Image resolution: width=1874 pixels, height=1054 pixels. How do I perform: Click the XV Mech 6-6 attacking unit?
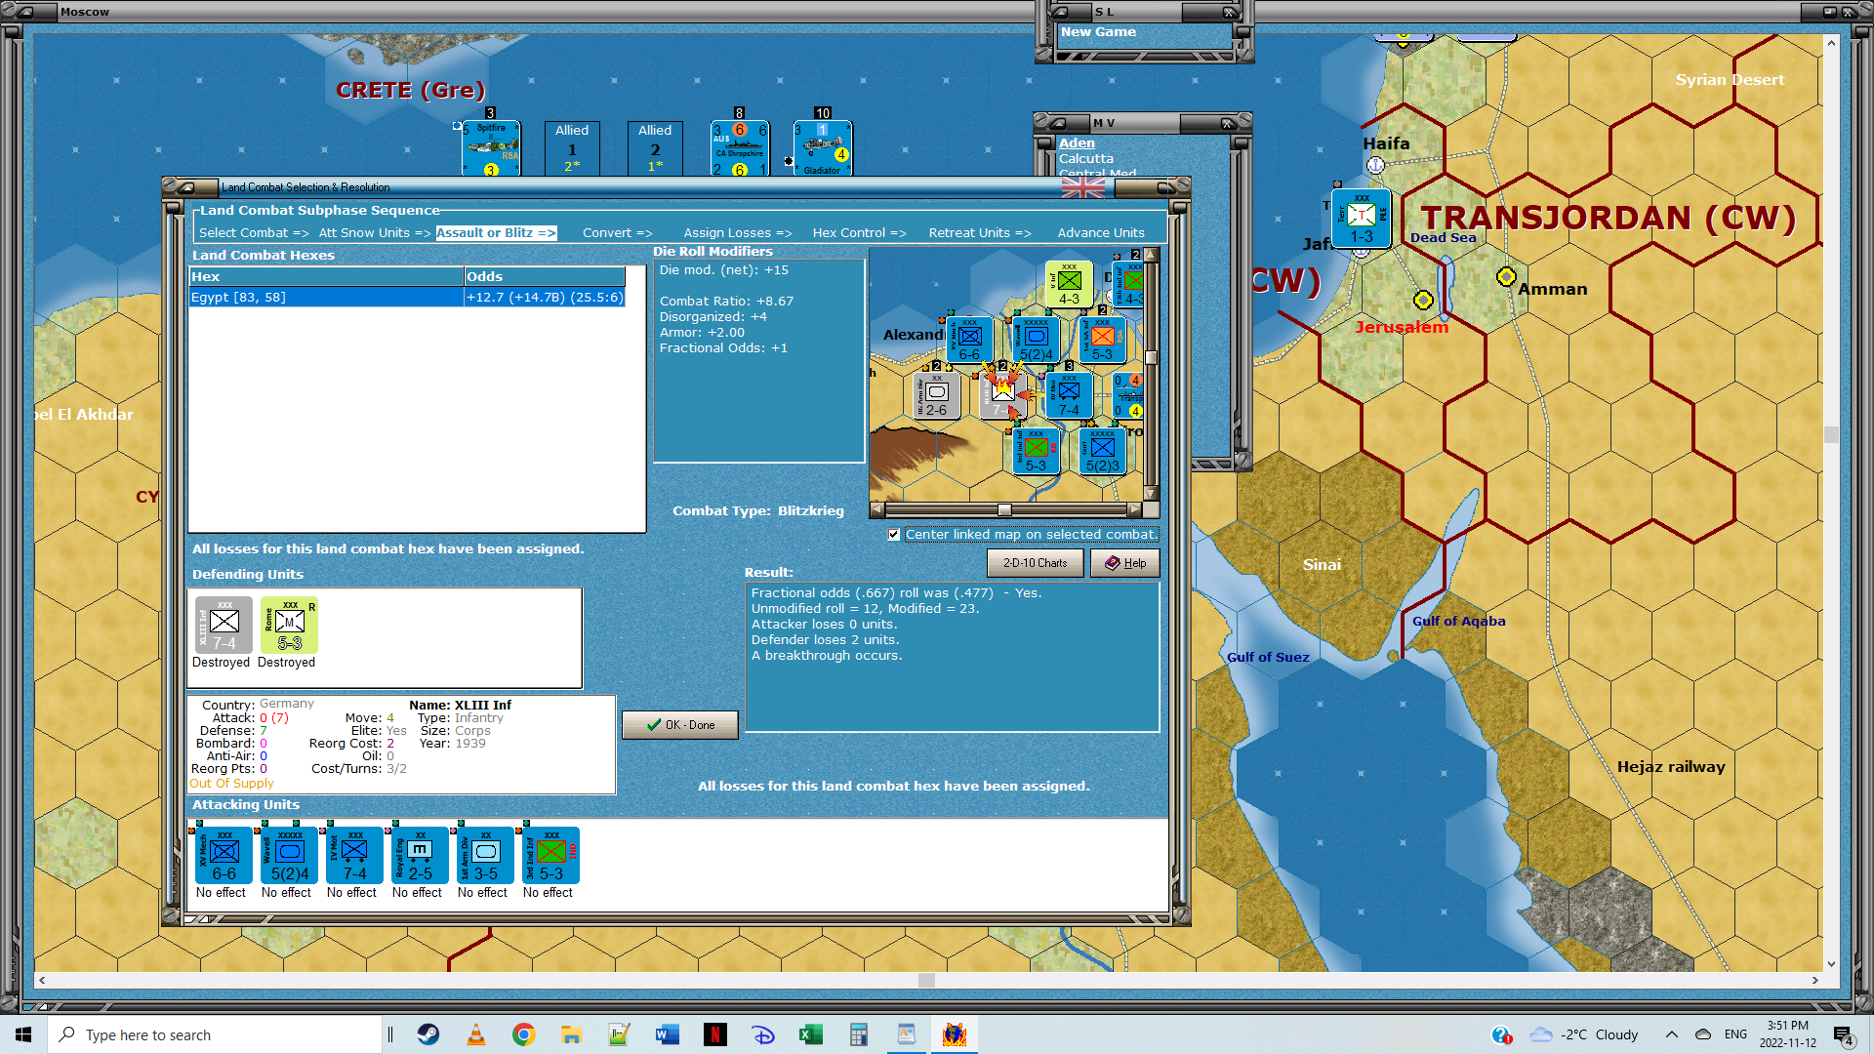click(224, 856)
